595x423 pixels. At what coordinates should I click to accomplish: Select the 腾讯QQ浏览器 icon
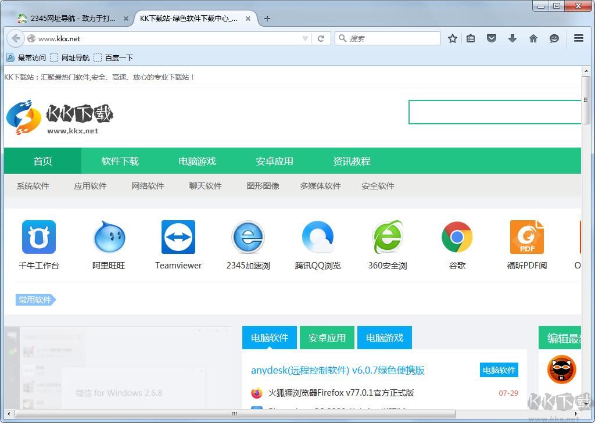point(317,236)
